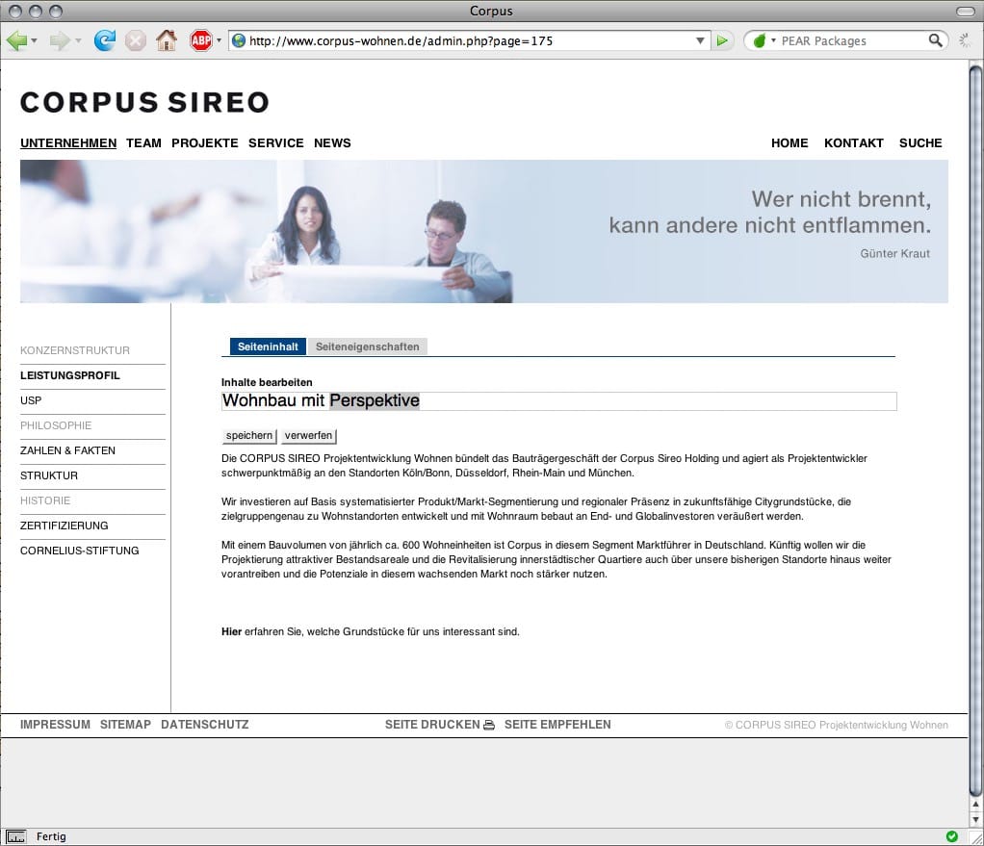984x846 pixels.
Task: Click the green search engine icon
Action: 760,40
